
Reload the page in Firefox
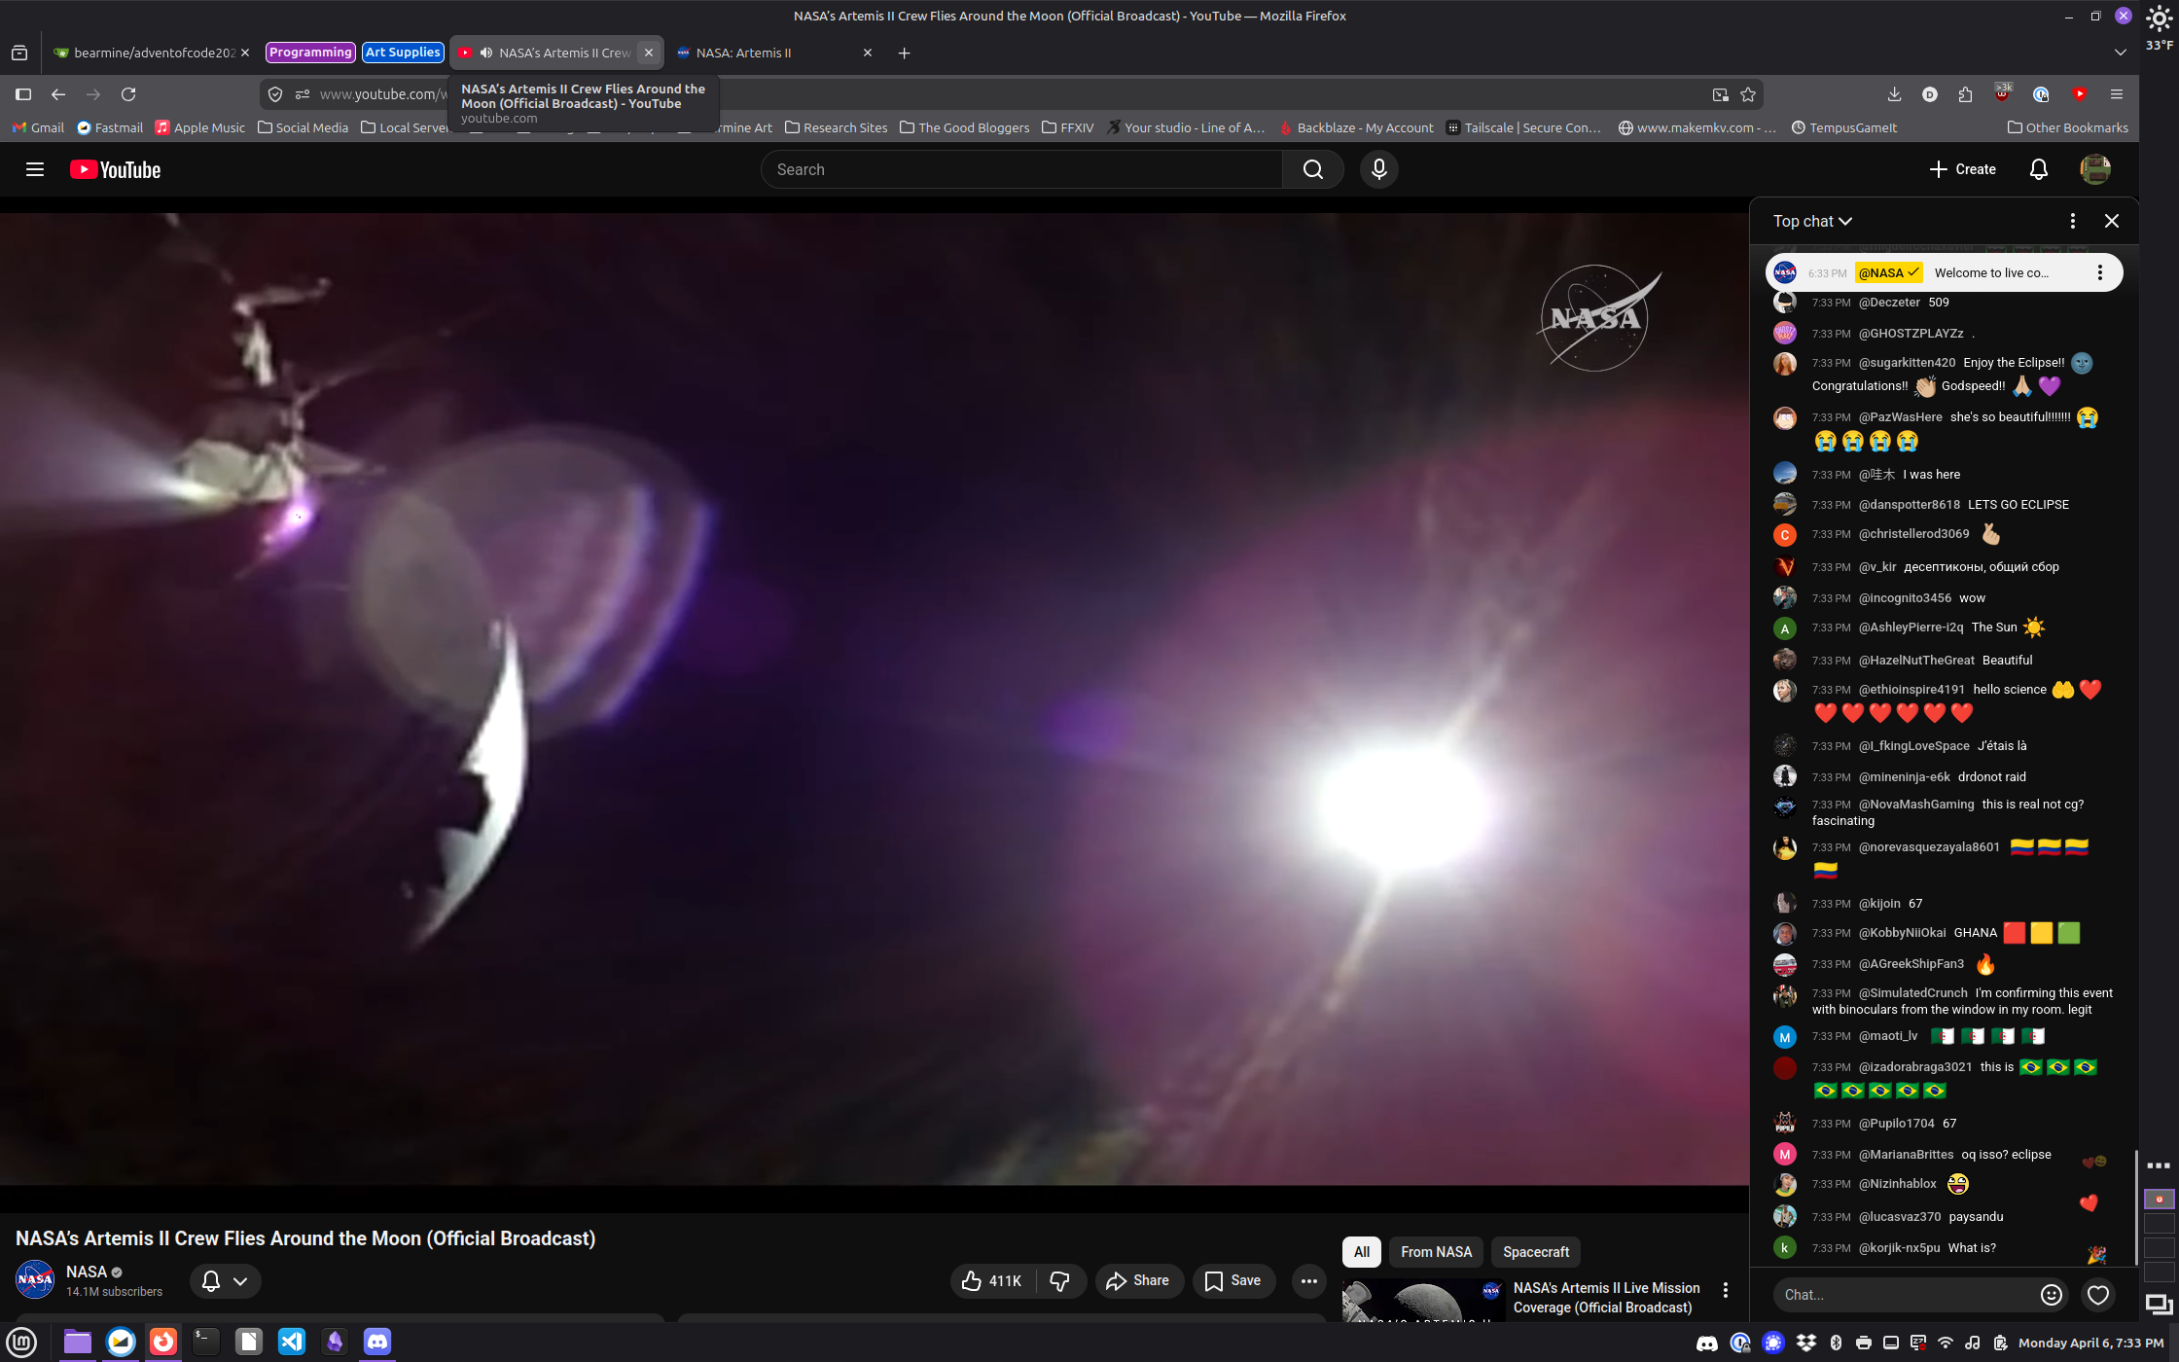tap(128, 94)
